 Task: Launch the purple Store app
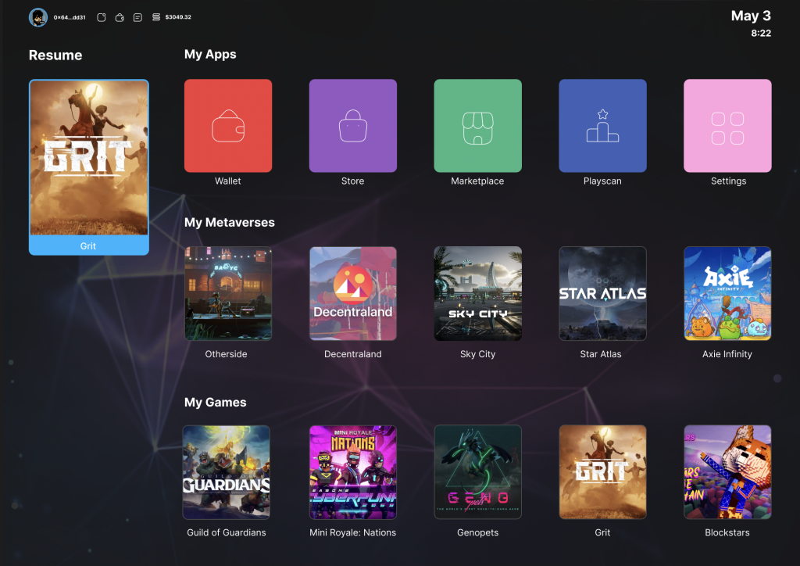pyautogui.click(x=352, y=126)
